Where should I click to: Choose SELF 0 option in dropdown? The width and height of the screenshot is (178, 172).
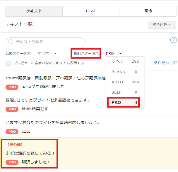pyautogui.click(x=125, y=92)
